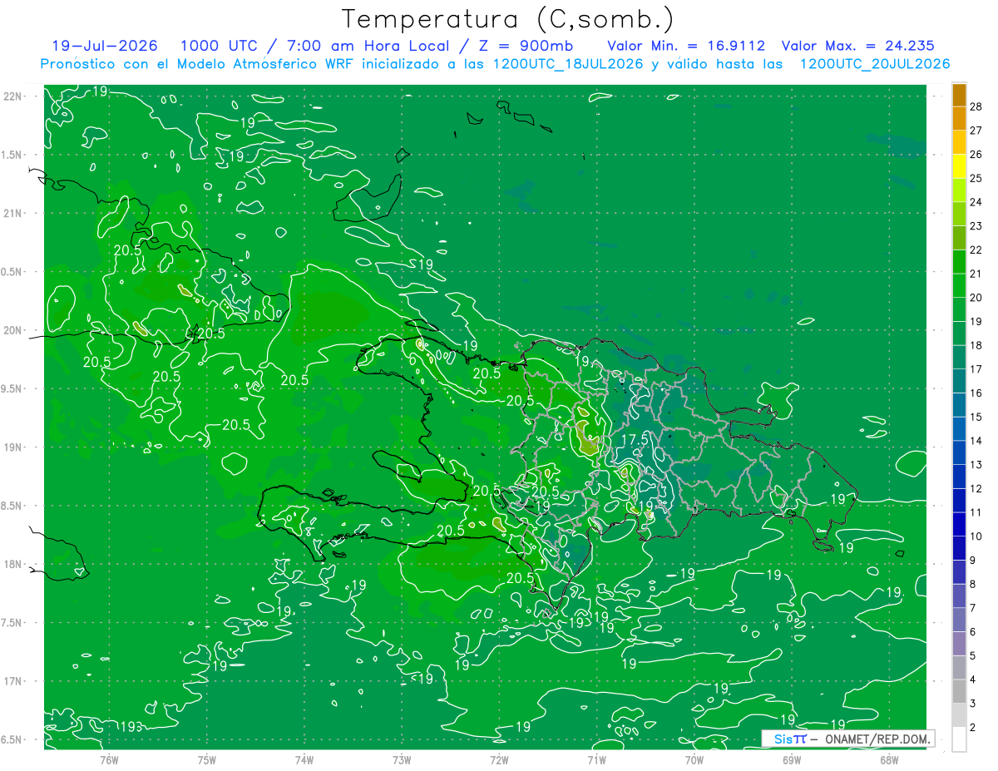This screenshot has width=998, height=771.
Task: Click the '71W' longitude axis label
Action: [596, 759]
